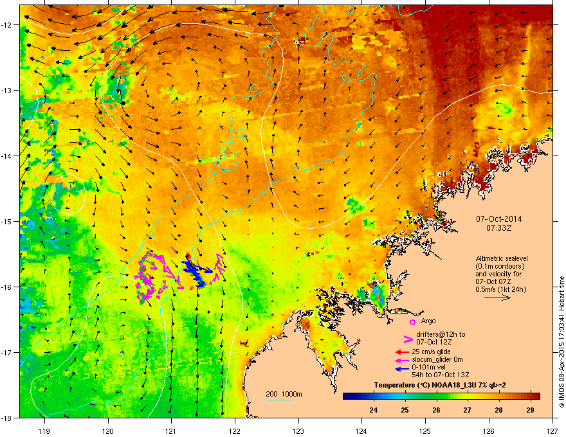The width and height of the screenshot is (566, 437).
Task: Click the '0.5m/s (1kt 24h)' scale text
Action: [x=500, y=289]
